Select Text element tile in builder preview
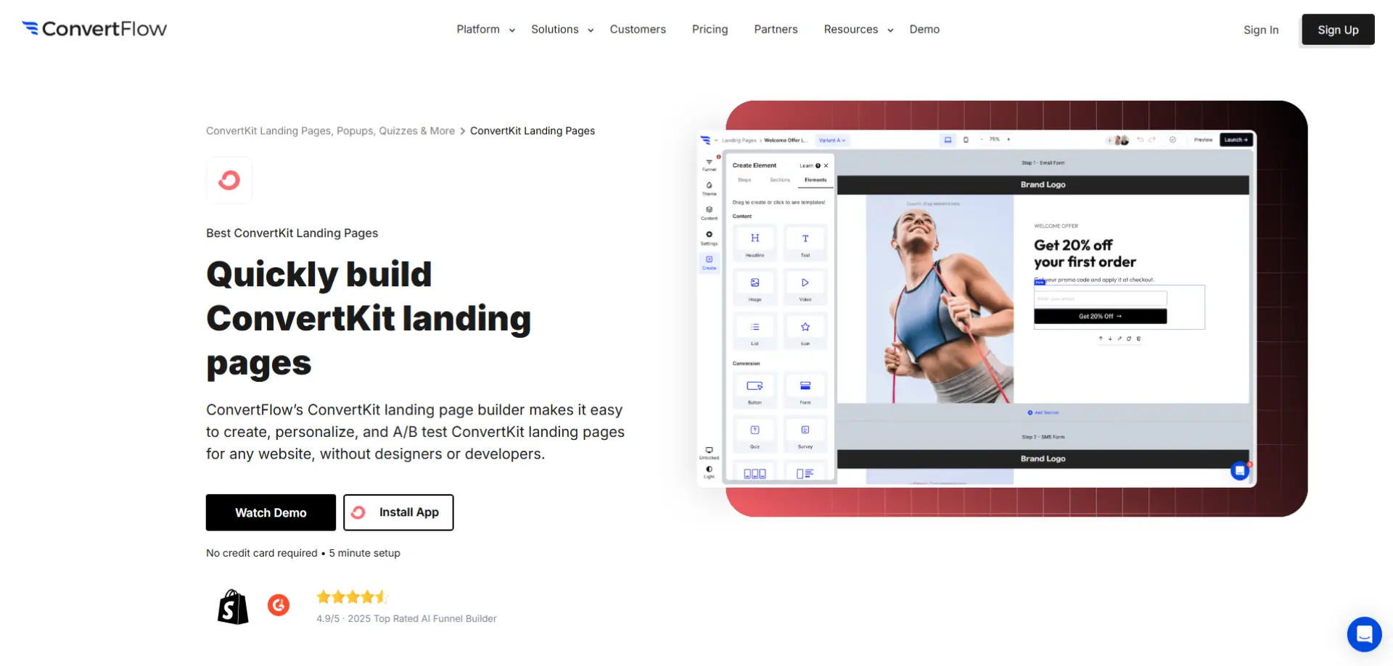Viewport: 1393px width, 666px height. pos(805,243)
